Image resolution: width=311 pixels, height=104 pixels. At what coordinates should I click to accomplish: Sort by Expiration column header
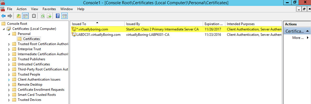pyautogui.click(x=214, y=24)
